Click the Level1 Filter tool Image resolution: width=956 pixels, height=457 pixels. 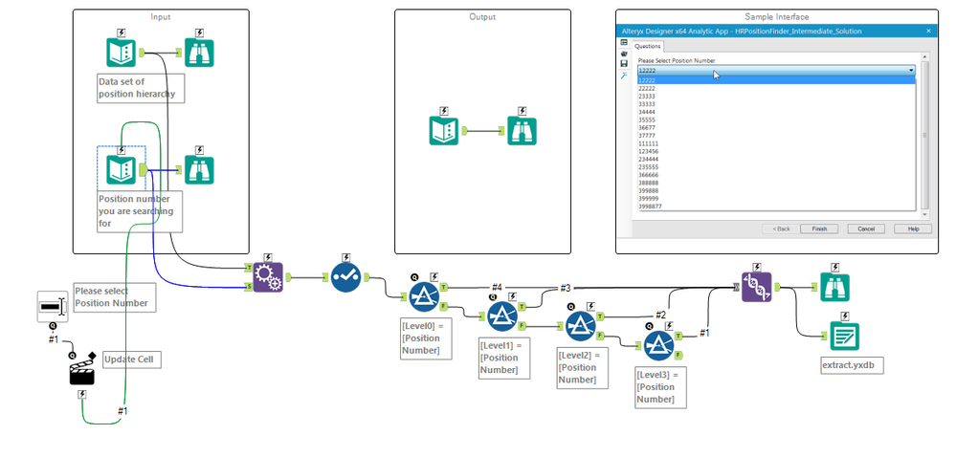502,316
